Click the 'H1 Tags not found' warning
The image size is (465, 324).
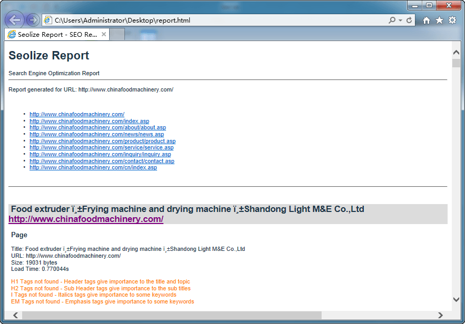(x=101, y=282)
